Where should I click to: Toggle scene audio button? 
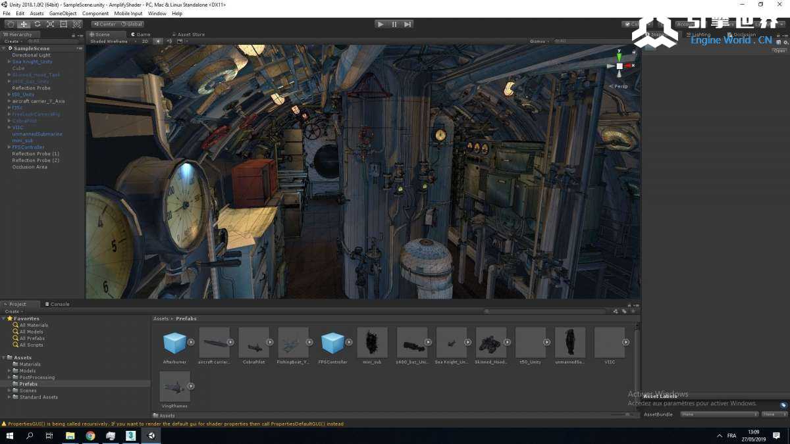pyautogui.click(x=169, y=41)
